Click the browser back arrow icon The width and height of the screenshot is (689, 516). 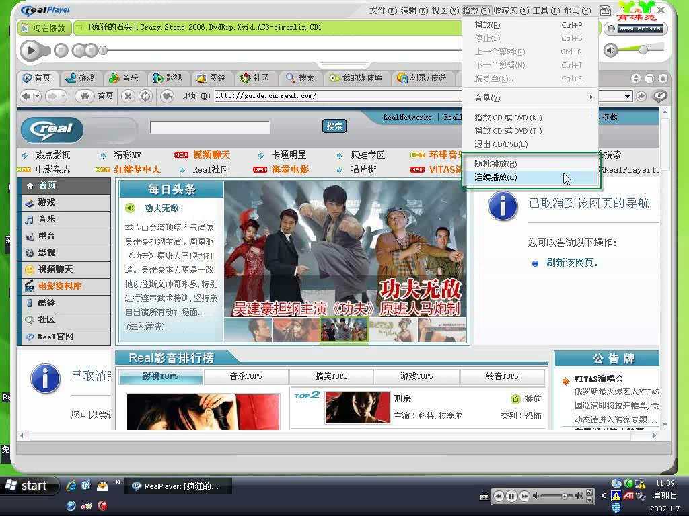[26, 96]
